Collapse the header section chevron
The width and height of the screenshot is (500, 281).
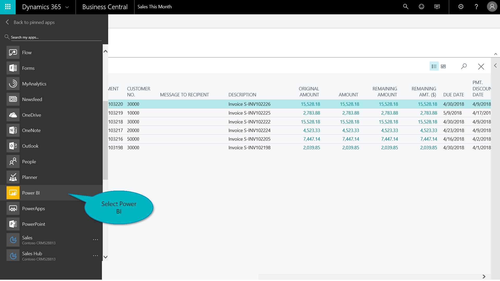(x=495, y=54)
